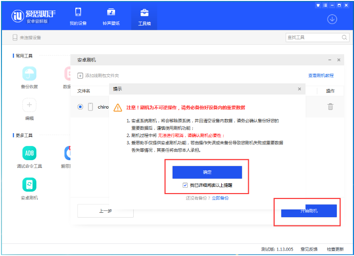354x256 pixels.
Task: Select the chiro firmware radio button
Action: tap(80, 107)
